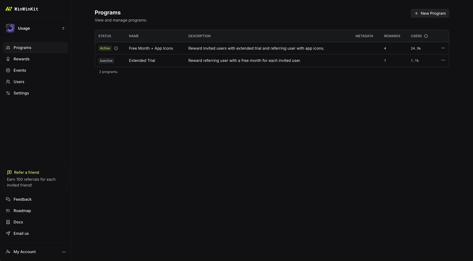This screenshot has height=261, width=473.
Task: Click the Usage project avatar
Action: [10, 28]
